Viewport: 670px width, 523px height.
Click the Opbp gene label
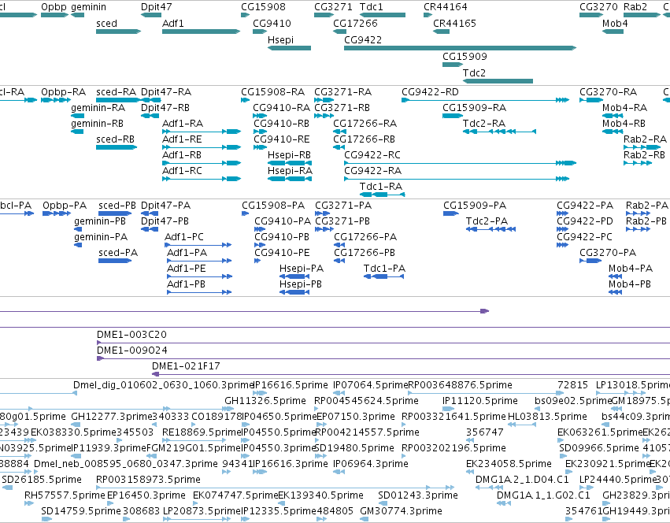(x=54, y=7)
